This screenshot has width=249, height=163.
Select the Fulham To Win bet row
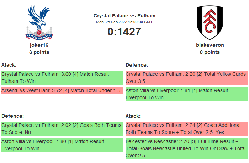62,78
